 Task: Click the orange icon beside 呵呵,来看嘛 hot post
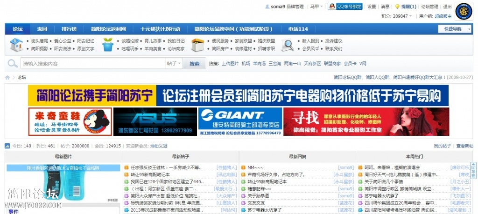click(x=360, y=167)
